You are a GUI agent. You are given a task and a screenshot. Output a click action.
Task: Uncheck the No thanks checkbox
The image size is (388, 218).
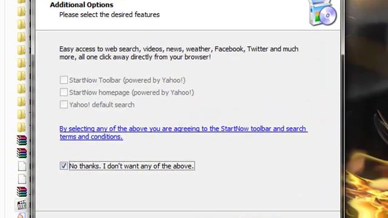pos(64,165)
